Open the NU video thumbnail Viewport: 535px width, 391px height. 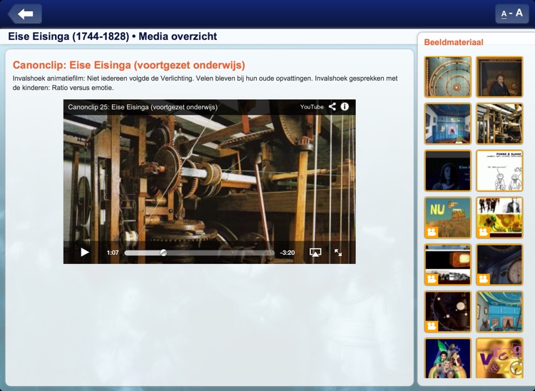[x=448, y=218]
